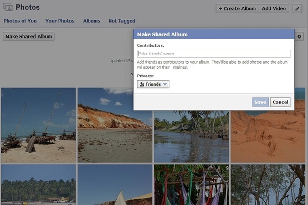This screenshot has width=308, height=205.
Task: Open the colorful hammocks photo
Action: [191, 185]
